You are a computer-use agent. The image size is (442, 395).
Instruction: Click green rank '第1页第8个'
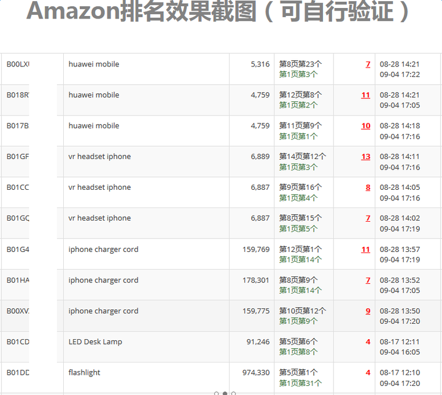[x=298, y=352]
